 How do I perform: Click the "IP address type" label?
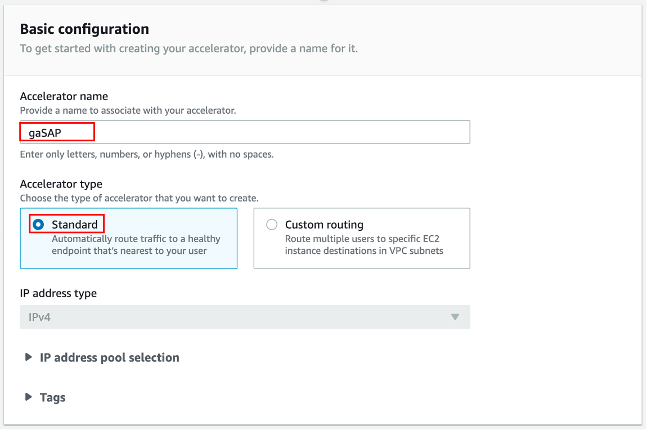[58, 293]
